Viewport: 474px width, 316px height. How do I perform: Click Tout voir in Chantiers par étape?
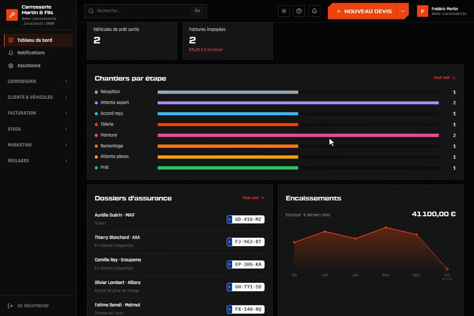tap(444, 78)
